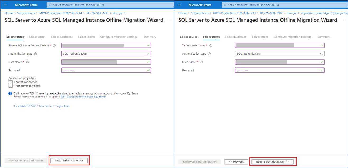Switch to Select source tab in left window
The image size is (348, 168).
15,37
